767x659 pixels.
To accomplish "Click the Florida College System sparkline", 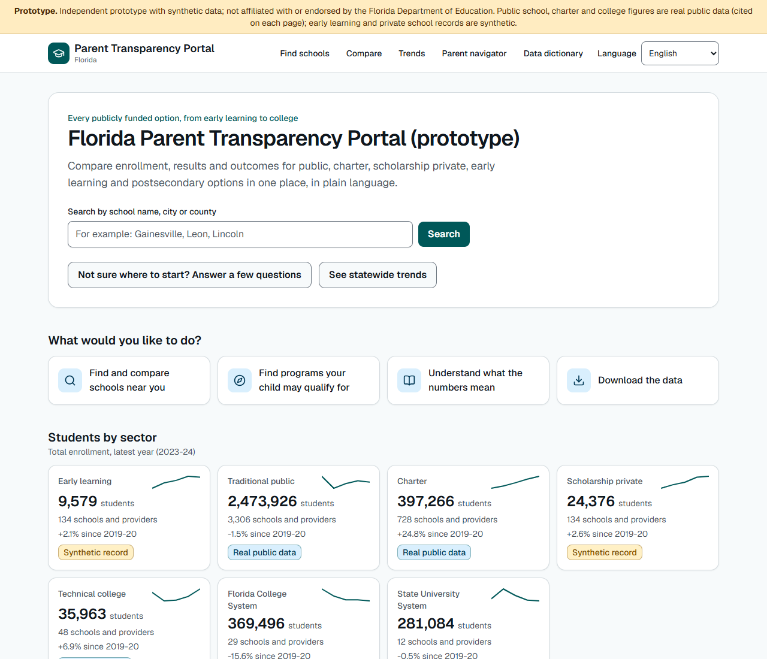I will (x=346, y=595).
